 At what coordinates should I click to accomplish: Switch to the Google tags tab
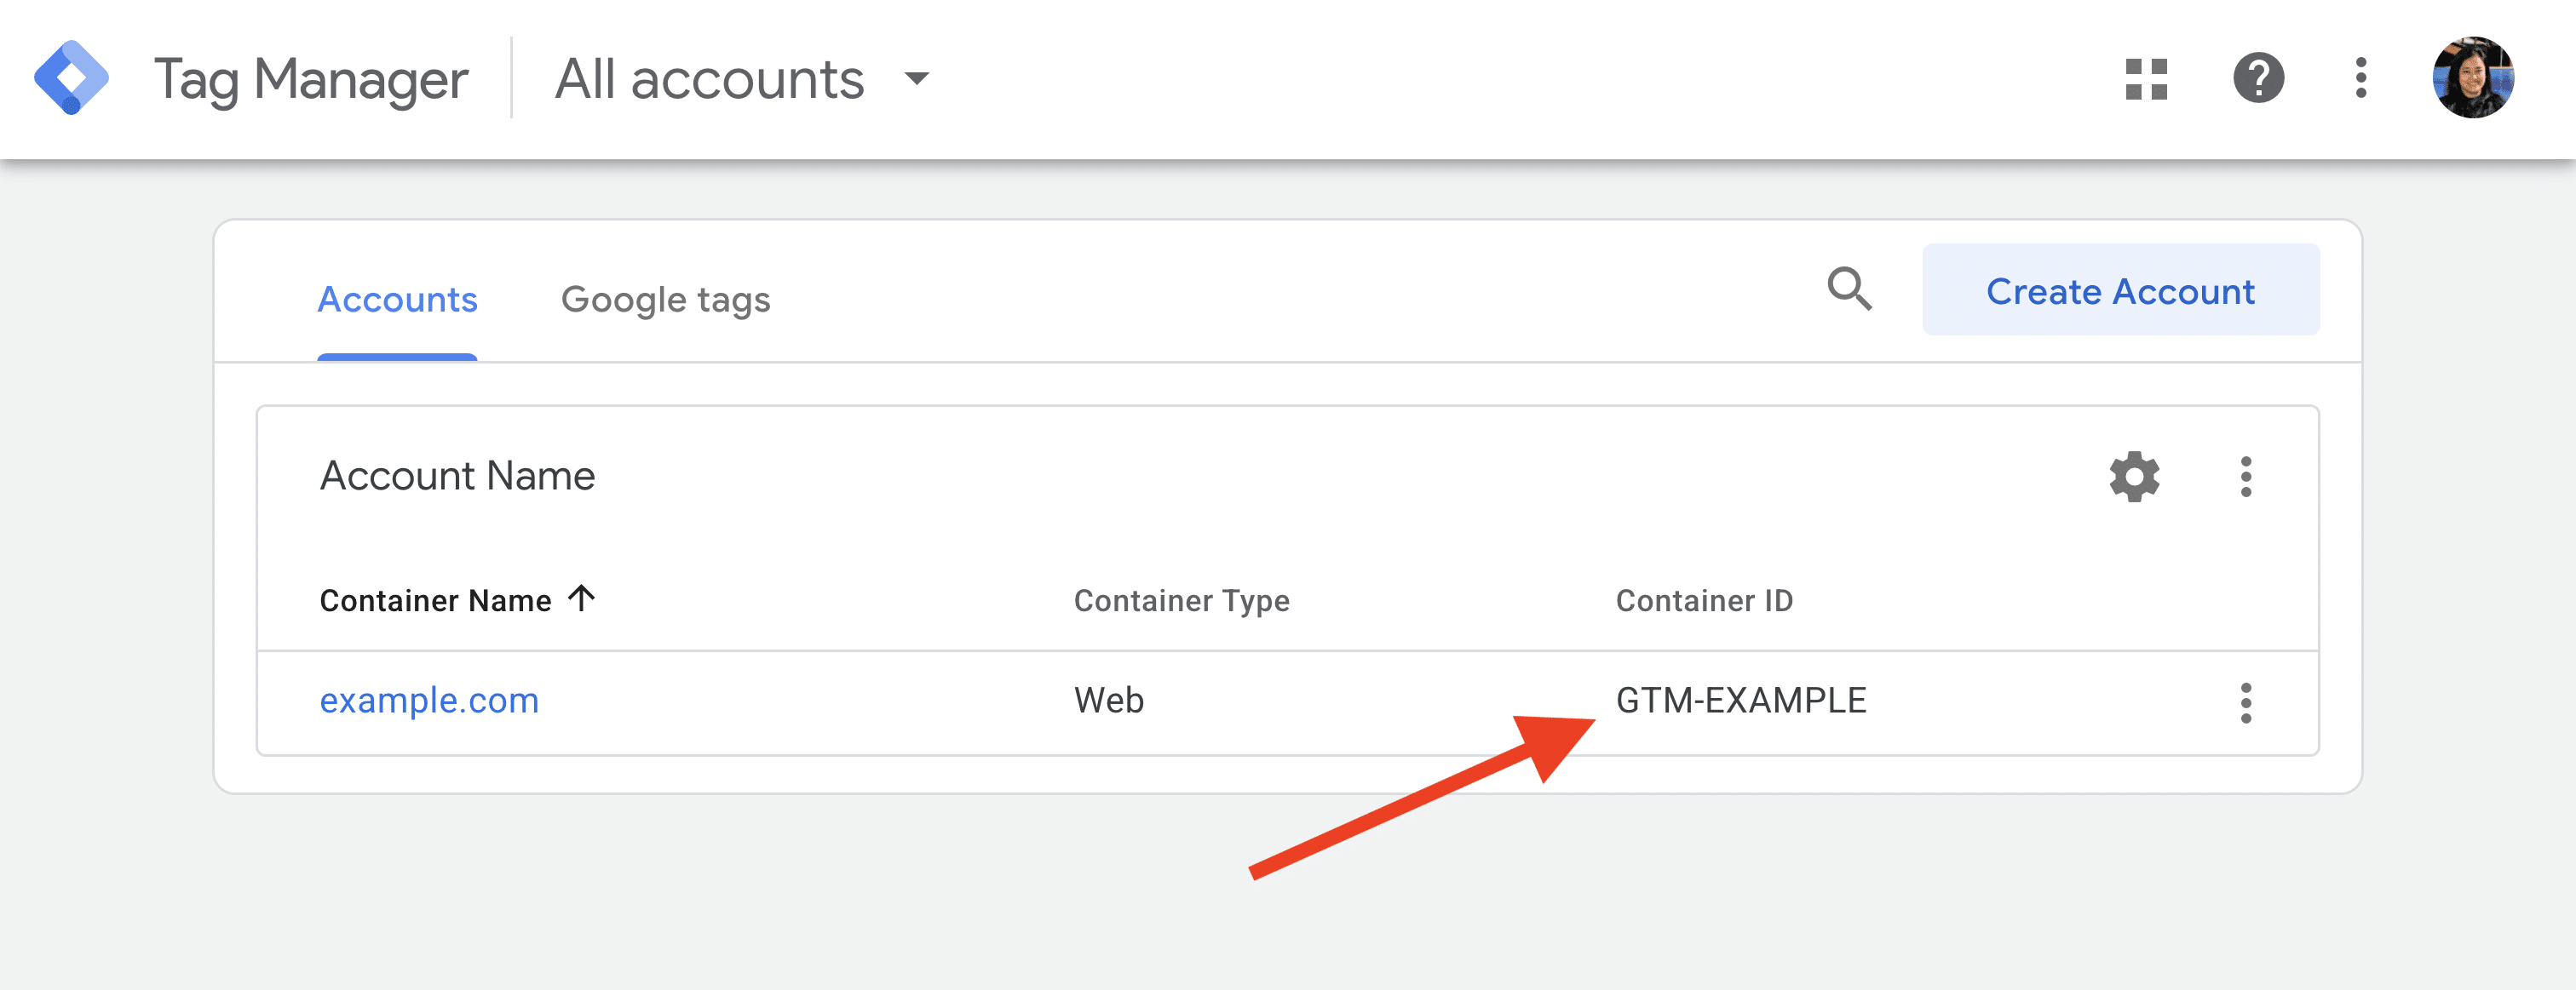pyautogui.click(x=665, y=300)
